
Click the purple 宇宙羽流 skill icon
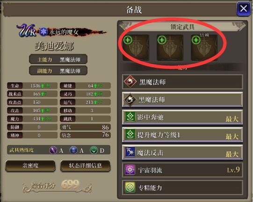(x=130, y=170)
